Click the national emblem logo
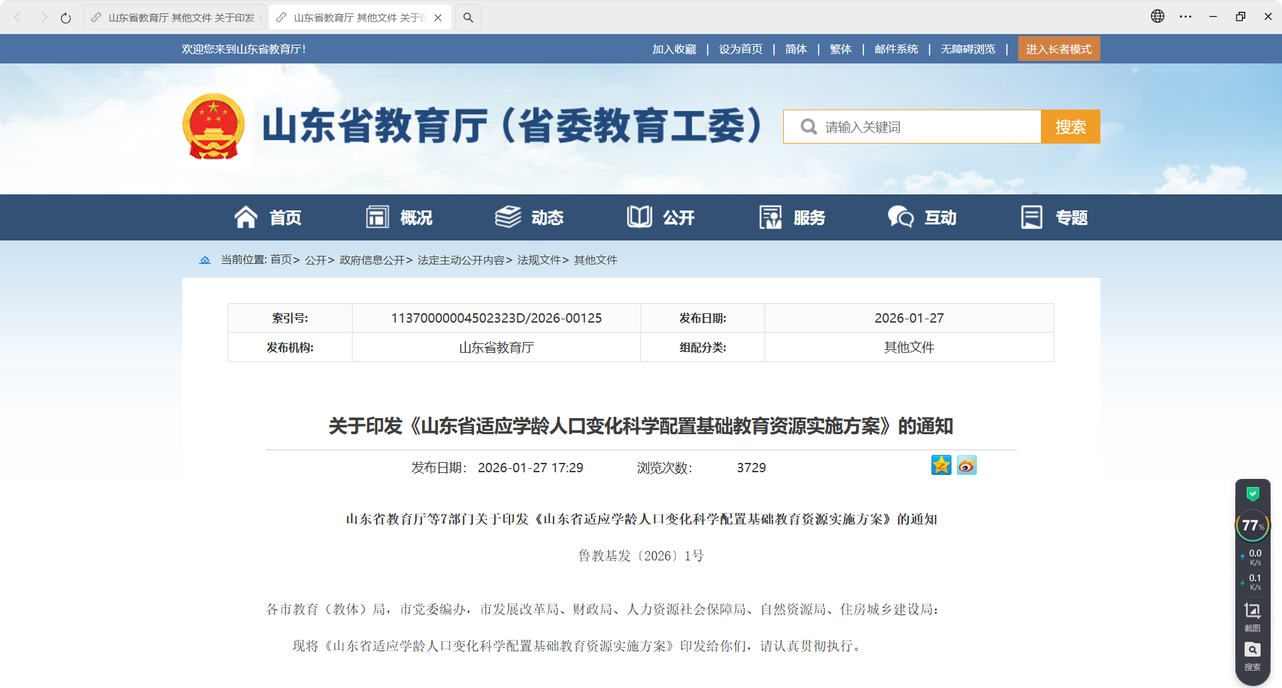Screen dimensions: 1282x688 (x=214, y=126)
